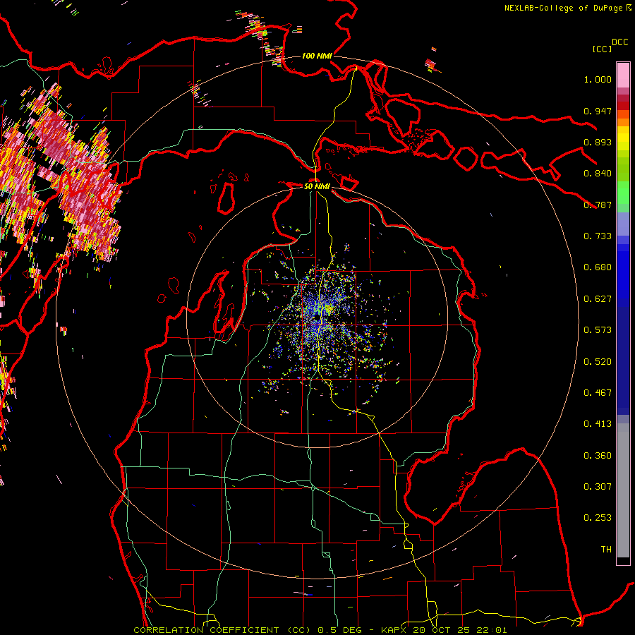This screenshot has width=635, height=635.
Task: Click the 0.947 scale value
Action: 598,111
